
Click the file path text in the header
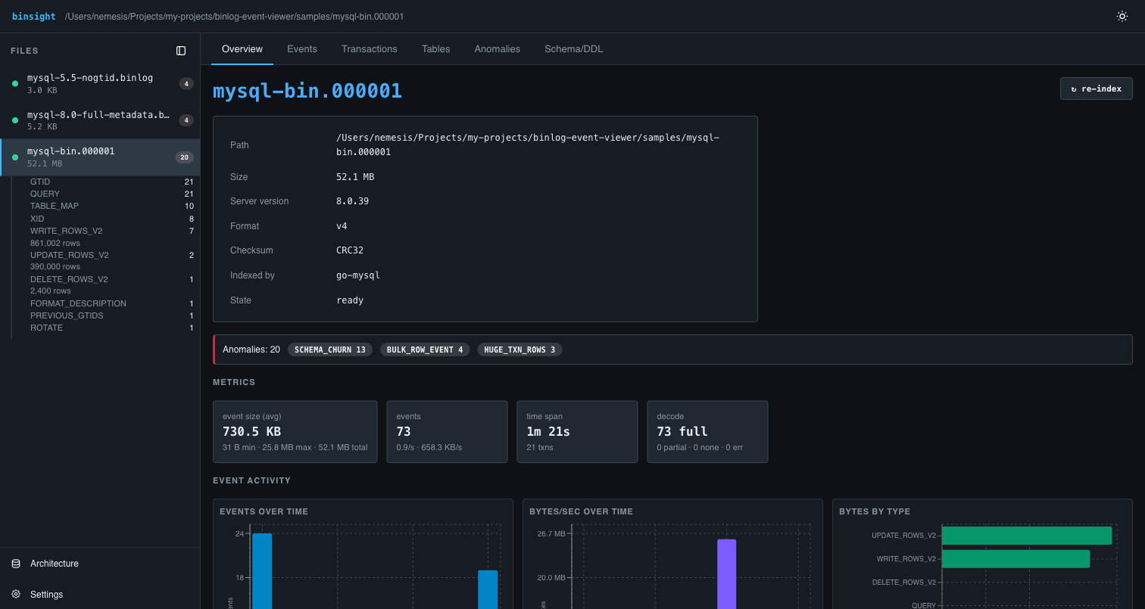point(235,16)
